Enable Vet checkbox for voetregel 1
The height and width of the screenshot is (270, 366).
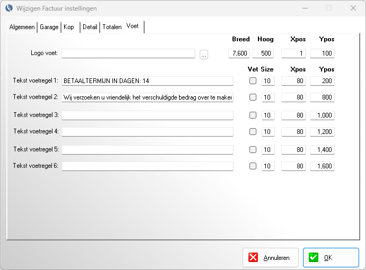253,81
